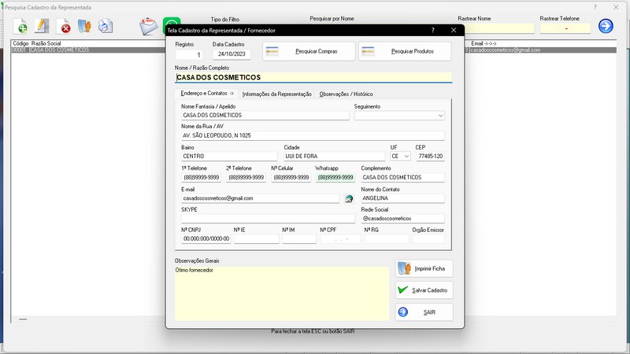The image size is (630, 354).
Task: Click the Nº IM field
Action: point(299,239)
